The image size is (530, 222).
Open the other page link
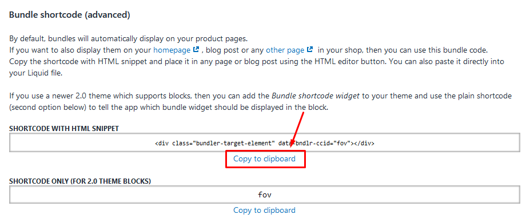tap(285, 50)
